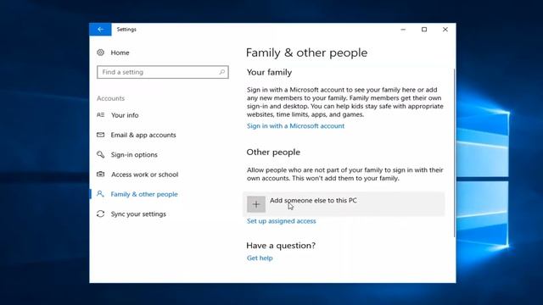Click the Family & other people heading

click(x=306, y=53)
